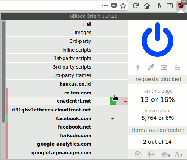Click local rule cell for facebook.net
187x160 pixels.
pos(119,127)
